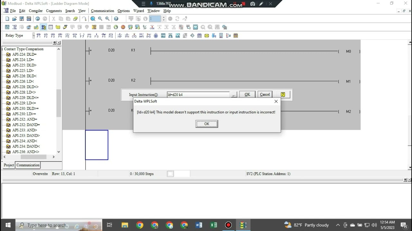The height and width of the screenshot is (231, 412).
Task: Switch to the Communication tab in side panel
Action: [x=28, y=165]
